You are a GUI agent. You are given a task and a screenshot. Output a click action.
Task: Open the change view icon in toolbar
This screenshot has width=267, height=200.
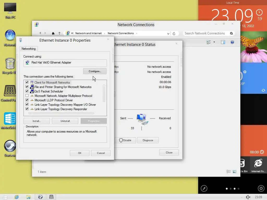click(x=209, y=42)
